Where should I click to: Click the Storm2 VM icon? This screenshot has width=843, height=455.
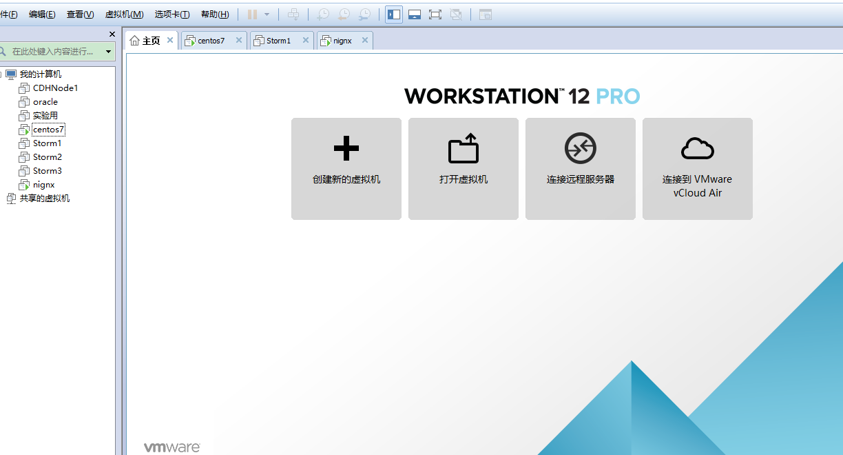[x=24, y=157]
